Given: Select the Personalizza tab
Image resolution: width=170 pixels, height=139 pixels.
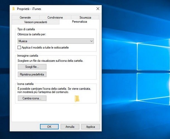Looking at the screenshot, I should click(79, 22).
